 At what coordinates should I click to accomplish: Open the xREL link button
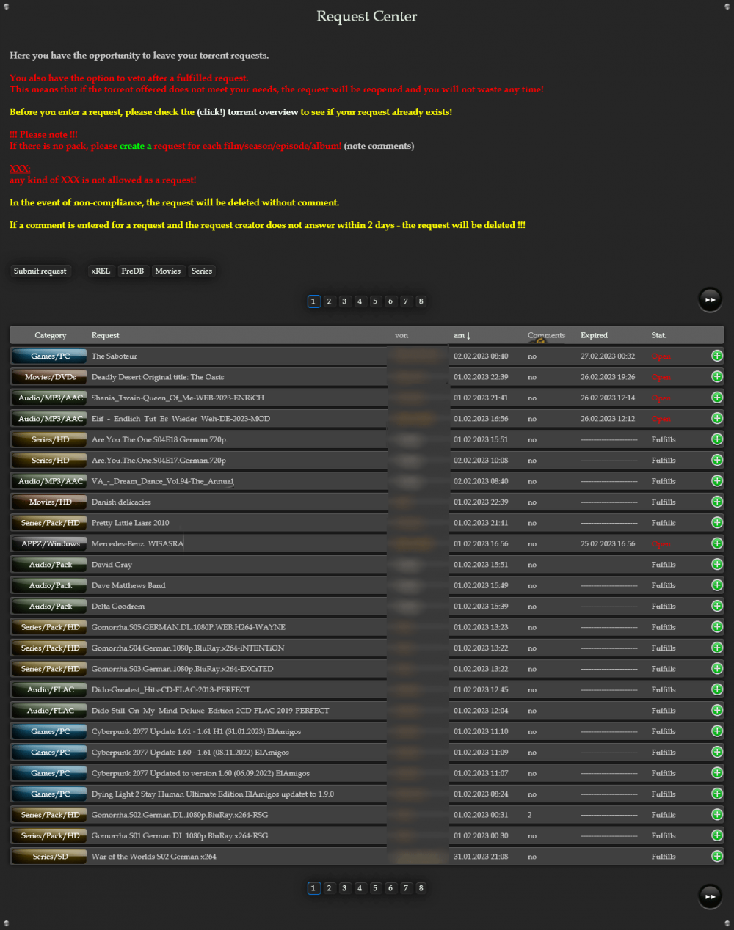101,271
